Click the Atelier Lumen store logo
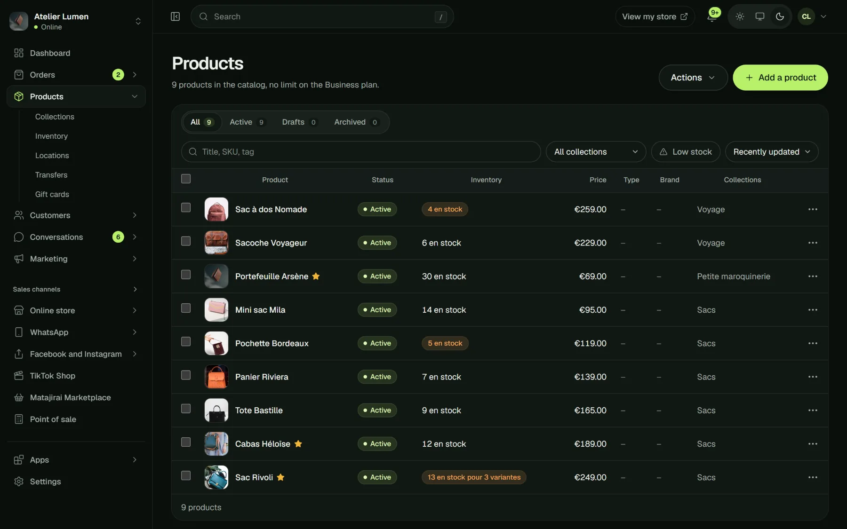 [x=19, y=21]
